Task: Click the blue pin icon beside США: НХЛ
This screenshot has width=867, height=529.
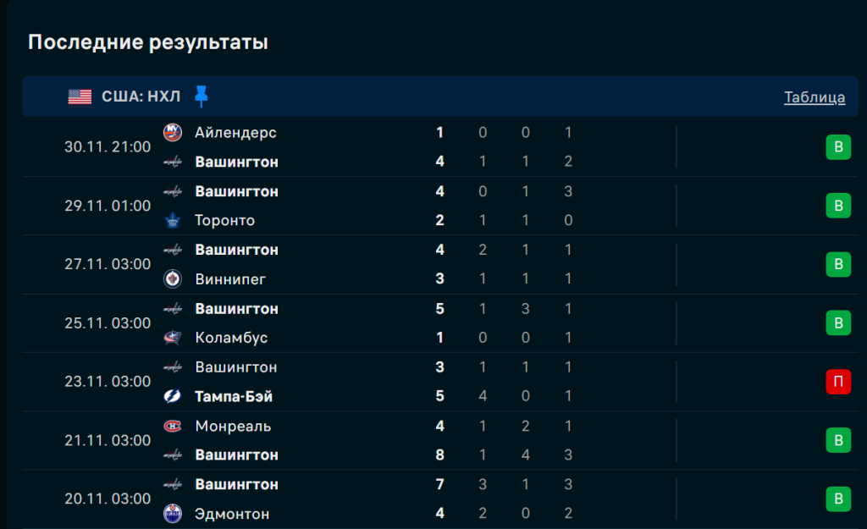Action: pyautogui.click(x=201, y=96)
